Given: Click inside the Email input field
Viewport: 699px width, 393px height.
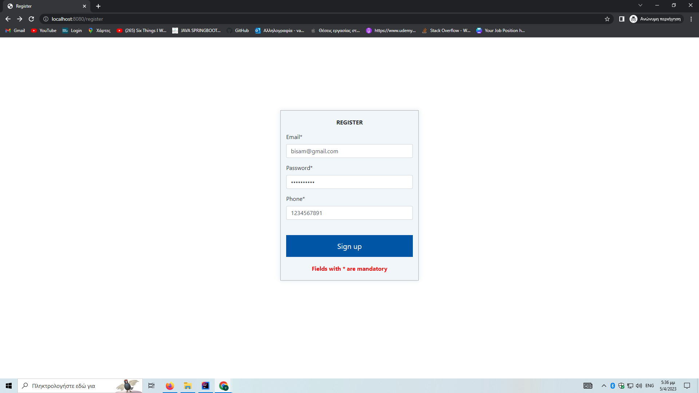Looking at the screenshot, I should 349,151.
